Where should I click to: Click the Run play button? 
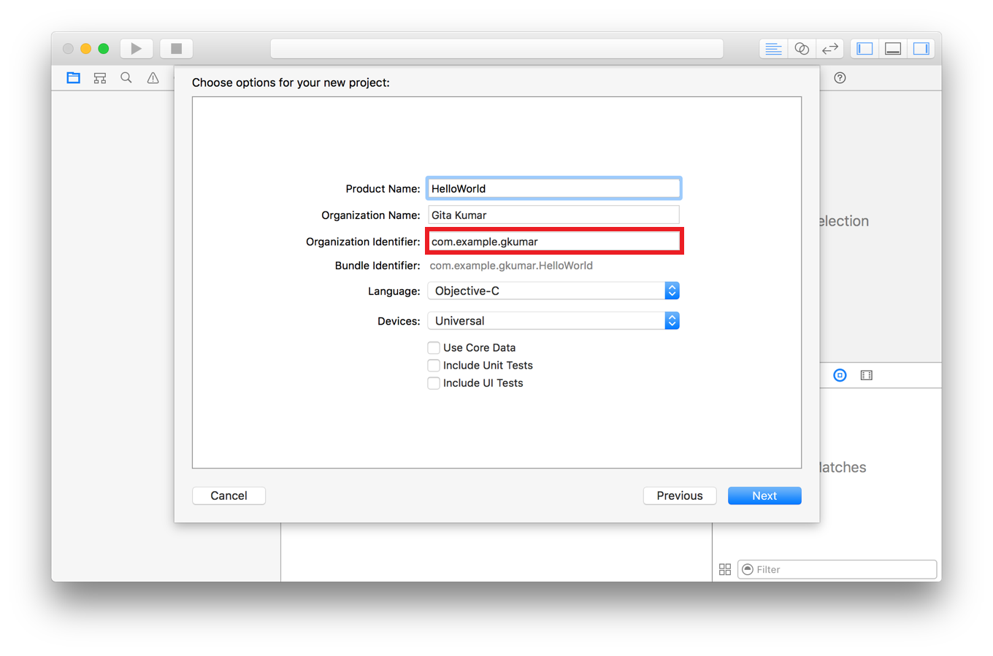point(136,49)
